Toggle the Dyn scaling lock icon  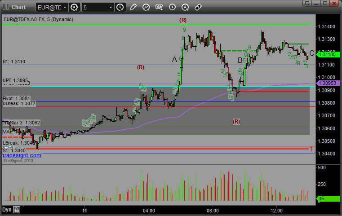tap(17, 210)
